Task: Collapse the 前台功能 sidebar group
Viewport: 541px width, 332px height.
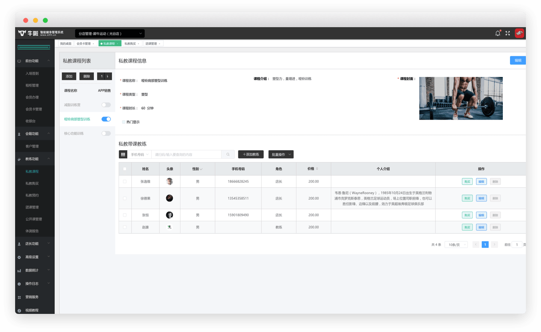Action: (35, 61)
